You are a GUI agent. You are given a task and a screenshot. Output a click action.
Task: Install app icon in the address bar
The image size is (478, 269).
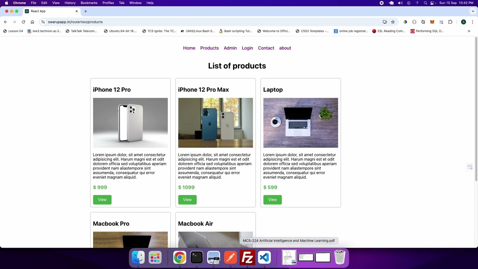pos(385,22)
